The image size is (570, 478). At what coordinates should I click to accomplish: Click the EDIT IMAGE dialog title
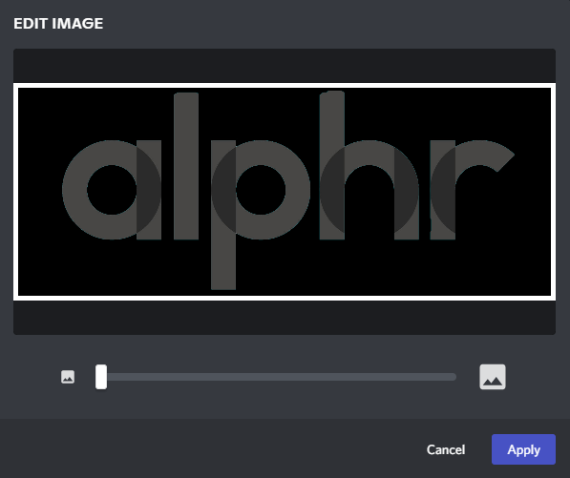click(58, 24)
